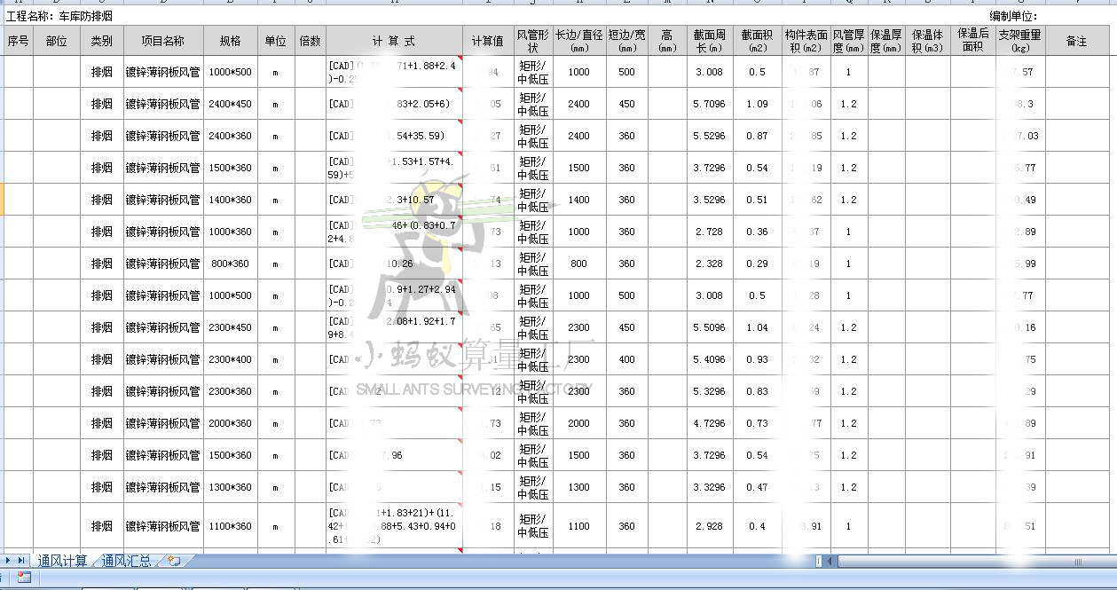The image size is (1117, 590).
Task: Click the macro record icon in status bar
Action: (24, 578)
